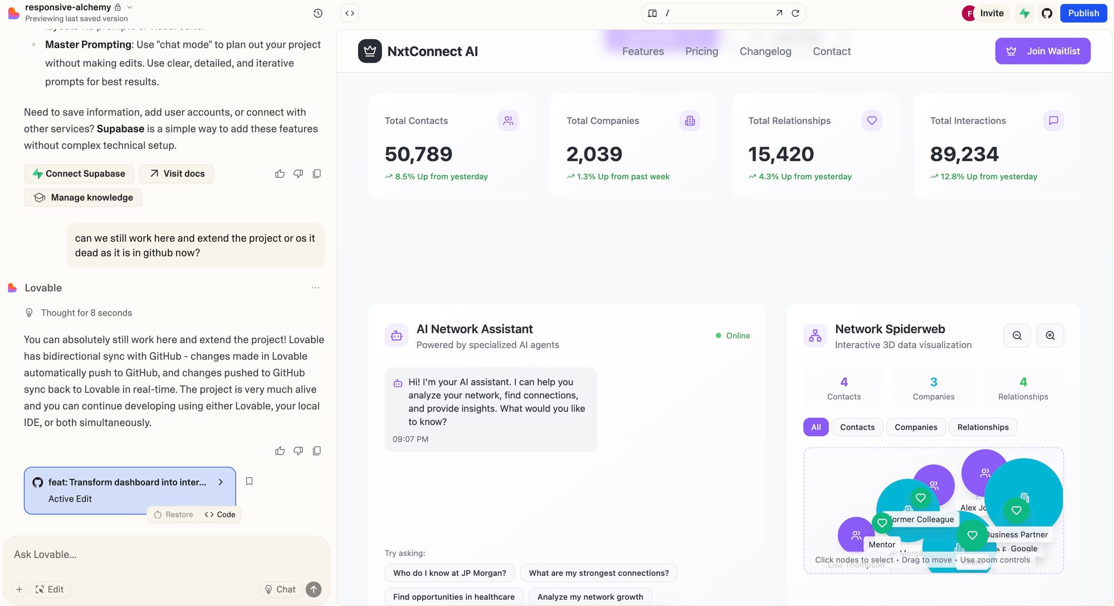Screen dimensions: 1114x606
Task: Expand the 'feat: Transform dashboard' commit details
Action: (221, 482)
